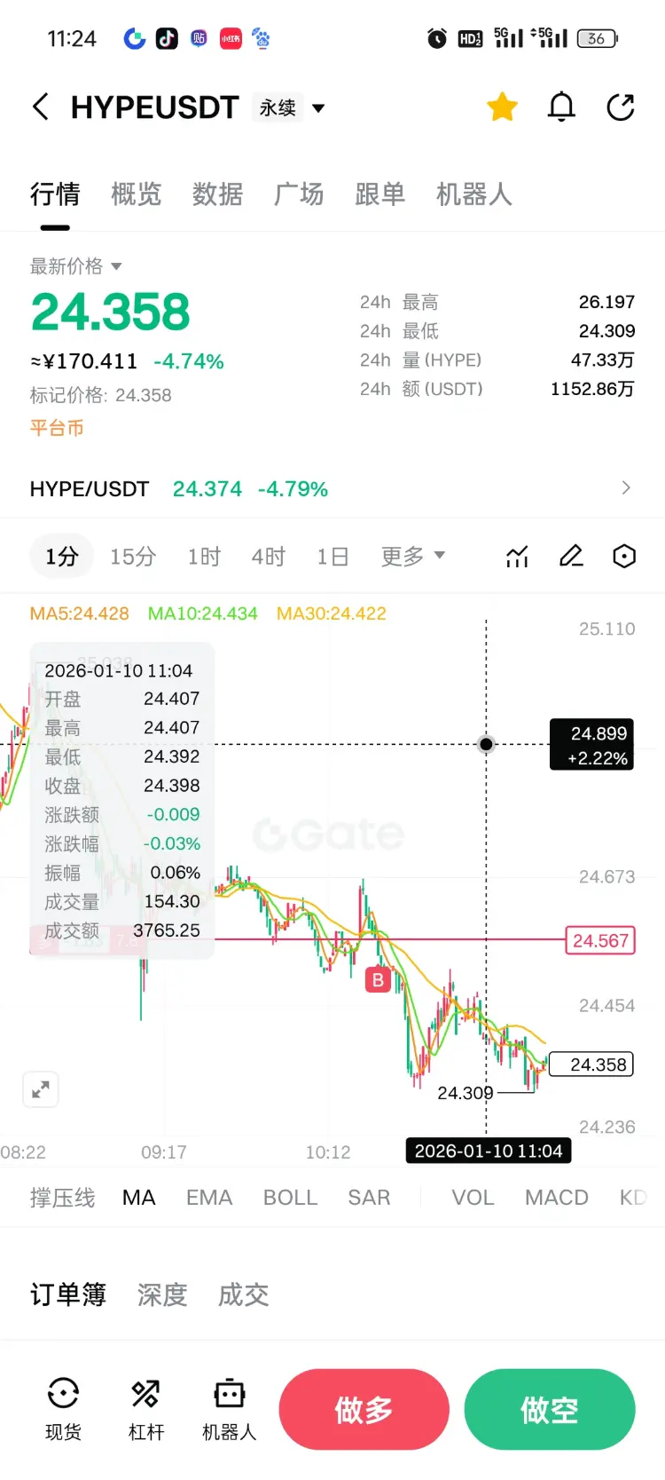Open the chart indicators icon
The height and width of the screenshot is (1480, 665).
coord(518,557)
